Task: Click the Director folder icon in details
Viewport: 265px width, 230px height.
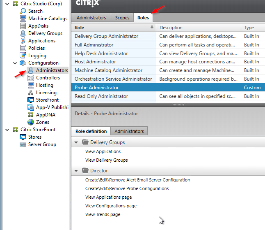Action: (x=85, y=170)
